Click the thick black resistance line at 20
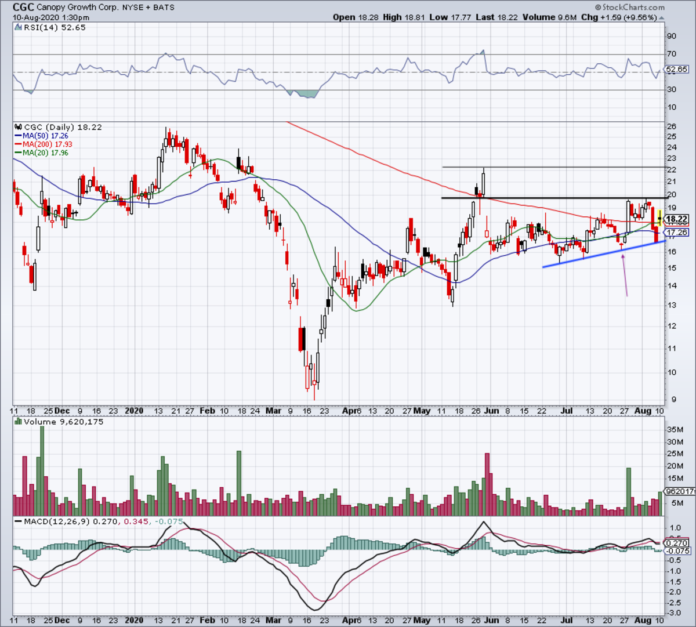 (x=551, y=198)
